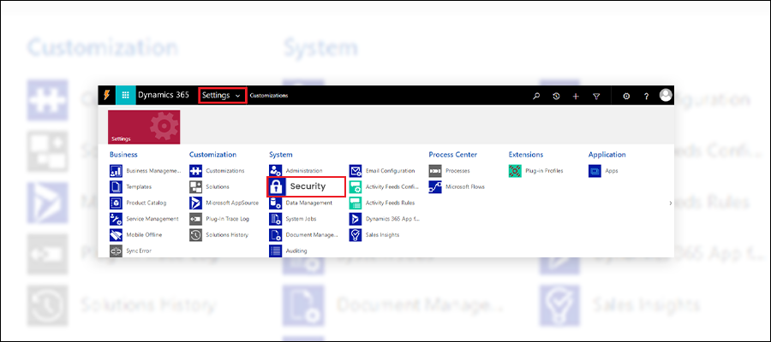
Task: Click the Processes icon
Action: click(434, 171)
